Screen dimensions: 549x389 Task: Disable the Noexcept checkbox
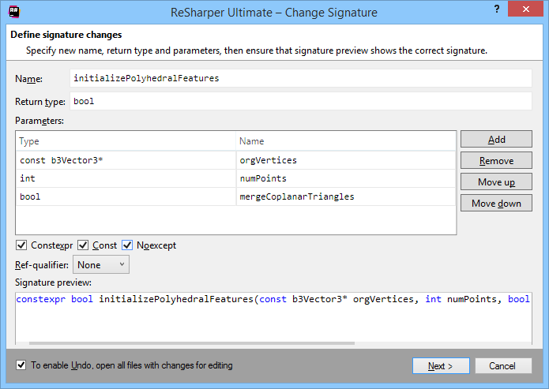(x=127, y=245)
